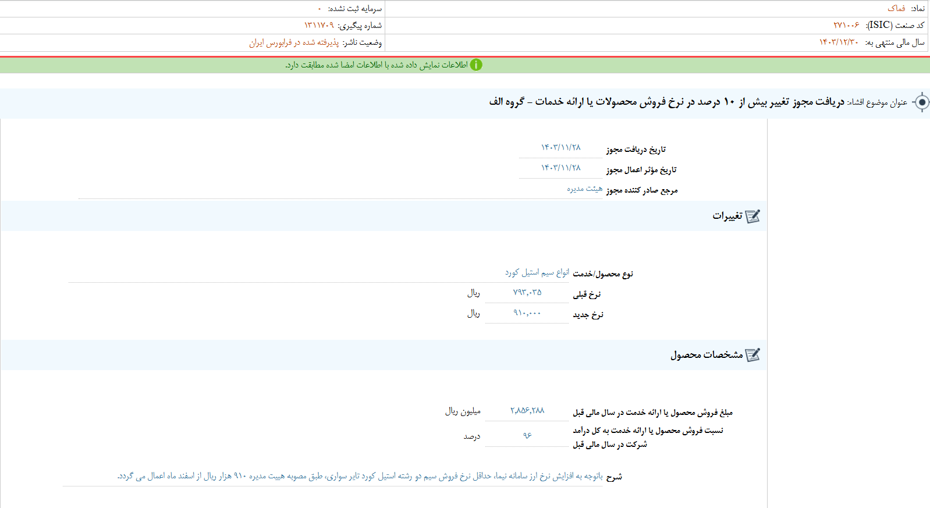Click publisher status پذیرفته شده در فرابورس ایران
930x508 pixels.
(294, 42)
